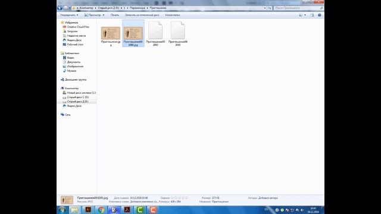381x214 pixels.
Task: Select Домашняя группа in navigation pane
Action: pos(76,80)
